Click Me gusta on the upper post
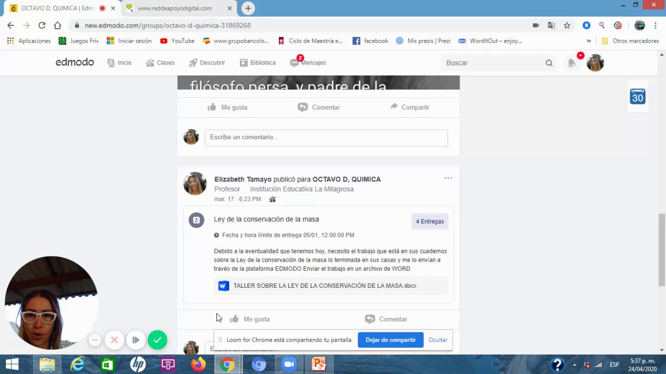Screen dimensions: 666x374 (227, 107)
